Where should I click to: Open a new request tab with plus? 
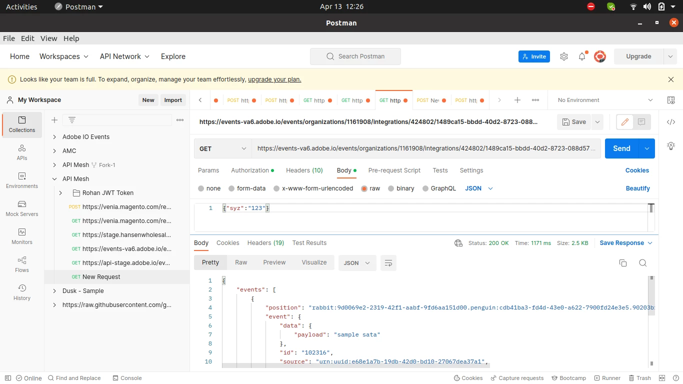click(x=517, y=100)
